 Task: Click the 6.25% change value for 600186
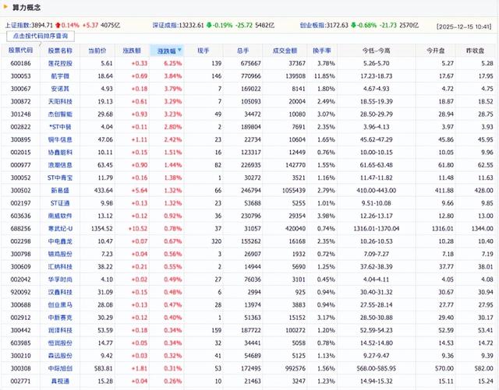point(173,63)
